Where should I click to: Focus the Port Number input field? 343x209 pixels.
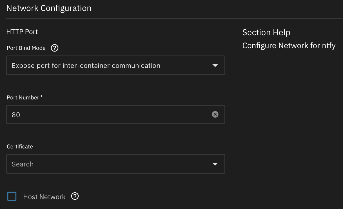pos(116,115)
